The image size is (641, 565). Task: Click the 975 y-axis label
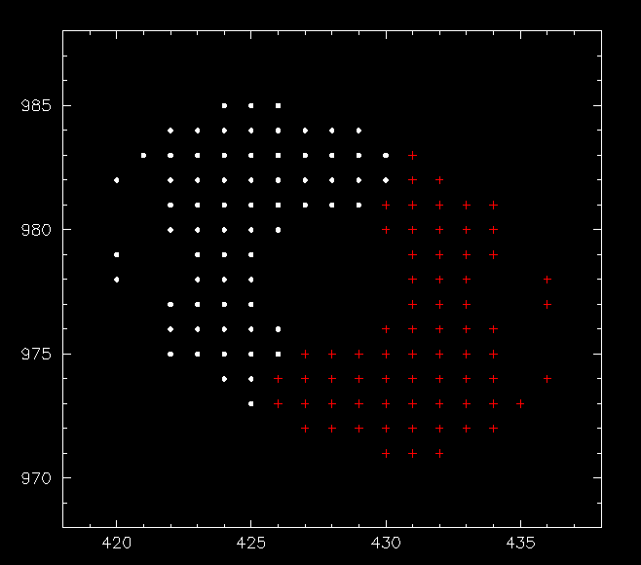click(36, 354)
